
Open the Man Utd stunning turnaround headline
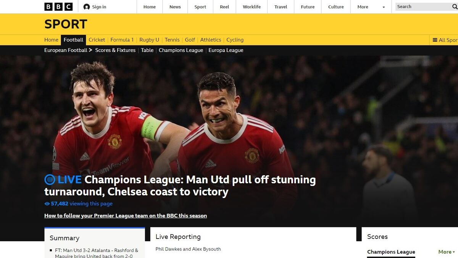(x=180, y=185)
